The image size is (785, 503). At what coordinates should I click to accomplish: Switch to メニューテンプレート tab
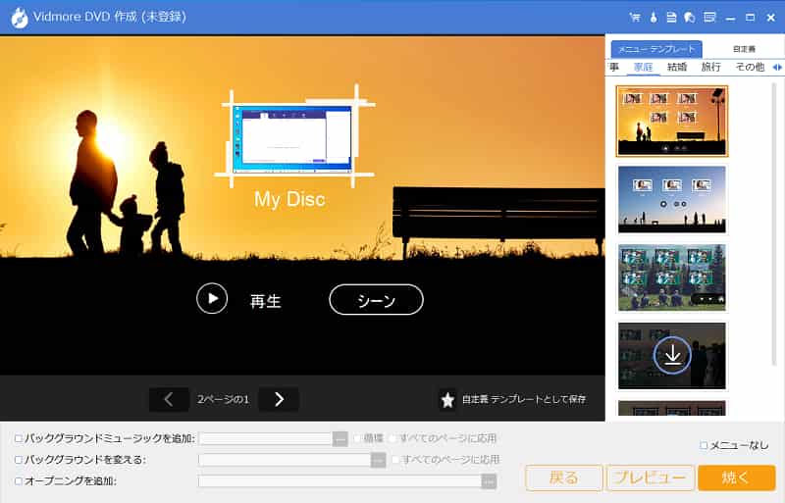656,49
